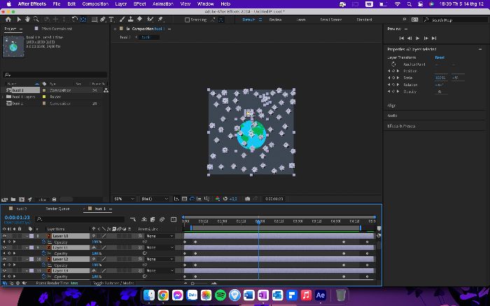Screen dimensions: 490x306
Task: Switch to the Review workspace
Action: [x=275, y=20]
